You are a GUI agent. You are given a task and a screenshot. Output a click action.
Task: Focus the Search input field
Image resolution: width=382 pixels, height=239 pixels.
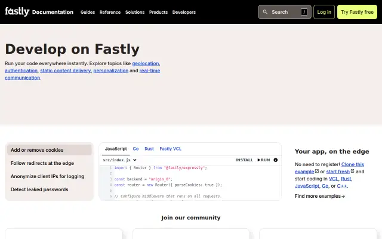point(285,12)
